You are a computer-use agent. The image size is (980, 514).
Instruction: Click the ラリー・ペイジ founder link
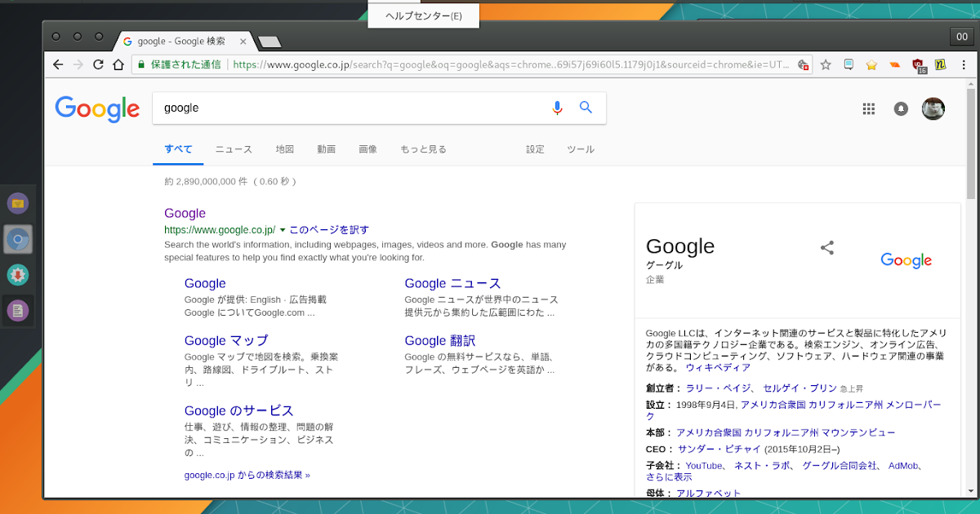click(719, 388)
